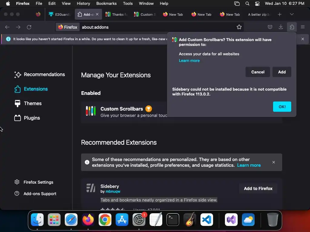Open Themes in the sidebar
The height and width of the screenshot is (232, 310).
[x=28, y=103]
